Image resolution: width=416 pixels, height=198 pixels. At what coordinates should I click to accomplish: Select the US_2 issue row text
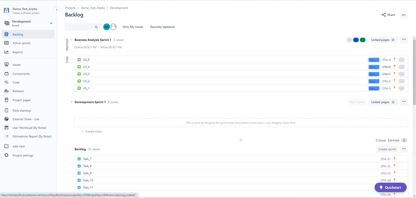(86, 81)
